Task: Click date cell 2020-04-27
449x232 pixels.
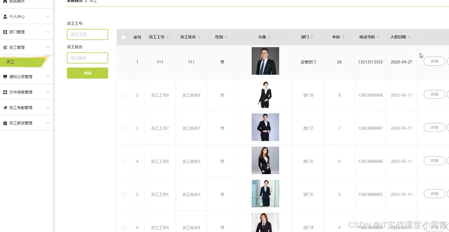Action: pos(401,62)
